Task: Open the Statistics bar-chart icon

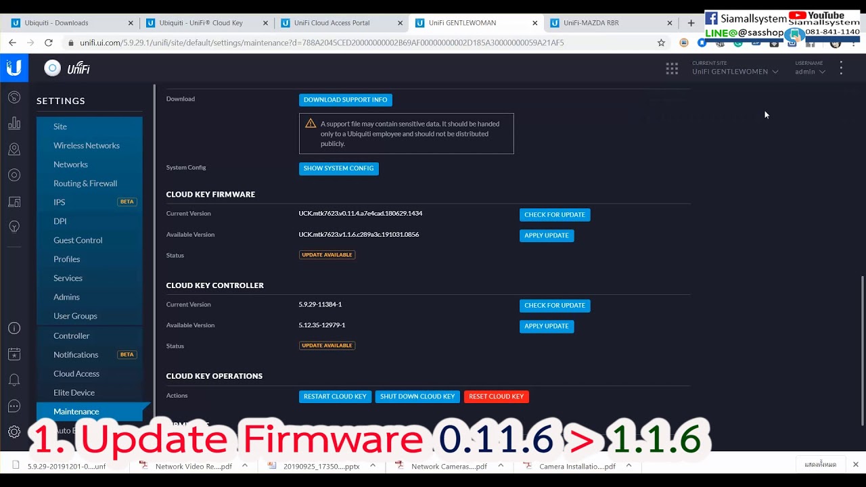Action: tap(14, 123)
